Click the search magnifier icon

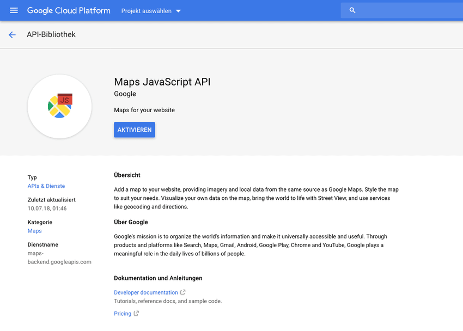click(x=352, y=10)
